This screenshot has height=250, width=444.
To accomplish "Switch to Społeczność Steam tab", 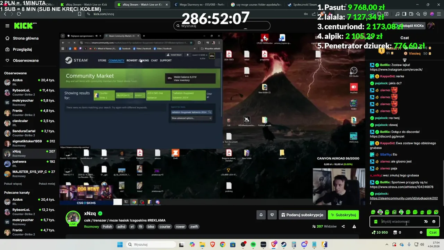I will coord(302,5).
